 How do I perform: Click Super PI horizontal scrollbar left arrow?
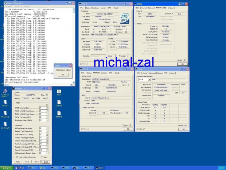pos(5,85)
